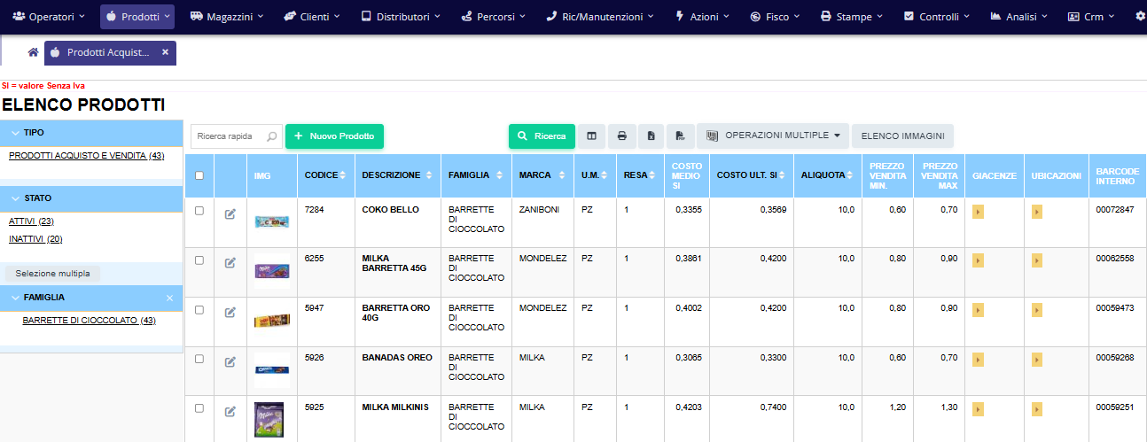The height and width of the screenshot is (442, 1147).
Task: Open OPERAZIONI MULTIPLE dropdown
Action: tap(773, 136)
